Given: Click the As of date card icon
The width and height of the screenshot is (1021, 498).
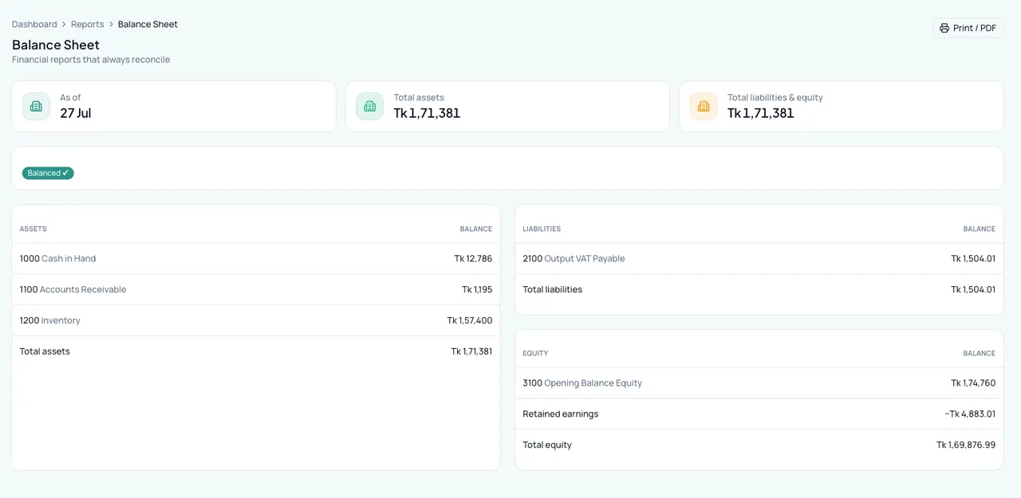Looking at the screenshot, I should (x=36, y=106).
